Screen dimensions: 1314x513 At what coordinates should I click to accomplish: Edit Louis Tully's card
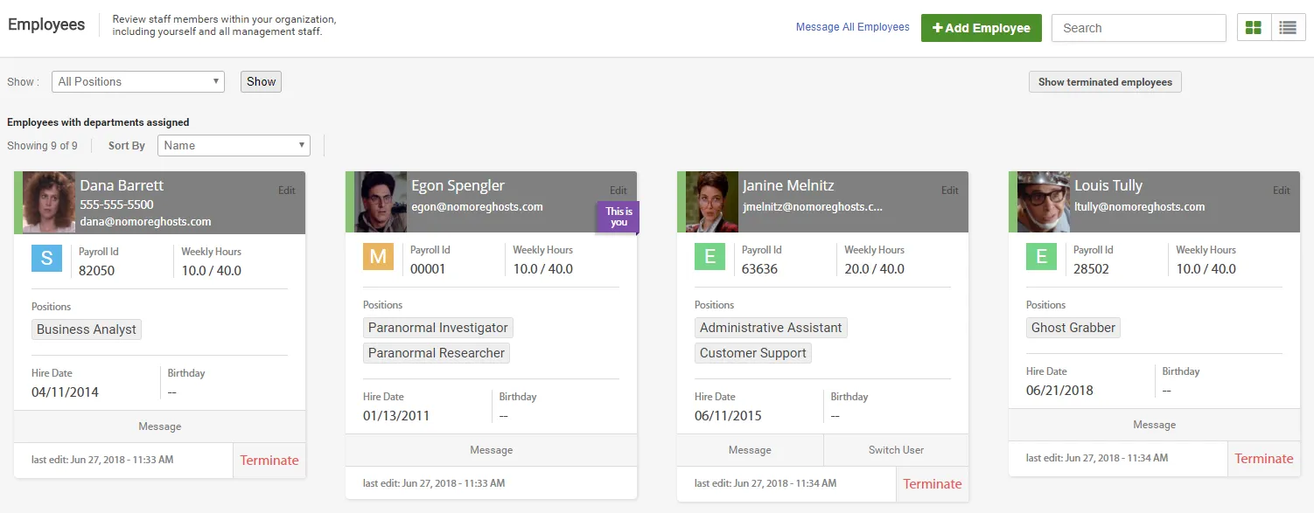[x=1282, y=191]
